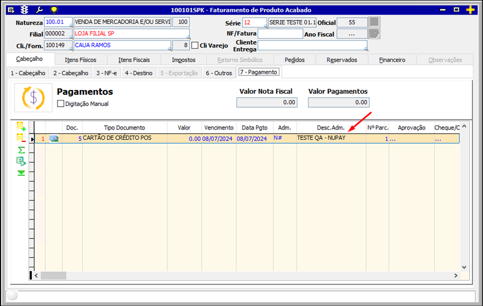
Task: Click the Valor Nota Fiscal field
Action: [267, 102]
